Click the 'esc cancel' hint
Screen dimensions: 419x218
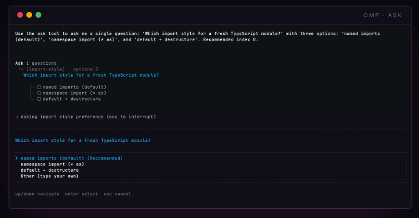pos(117,194)
